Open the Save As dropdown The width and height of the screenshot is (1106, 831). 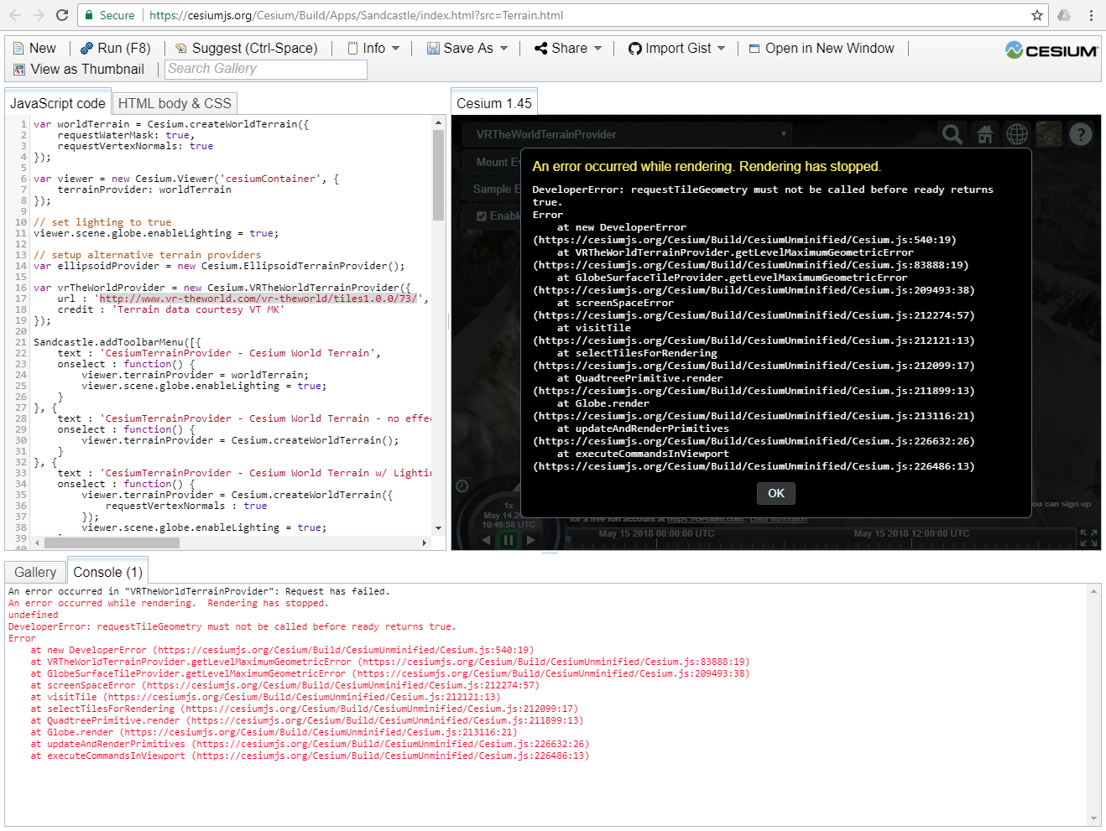click(x=467, y=49)
